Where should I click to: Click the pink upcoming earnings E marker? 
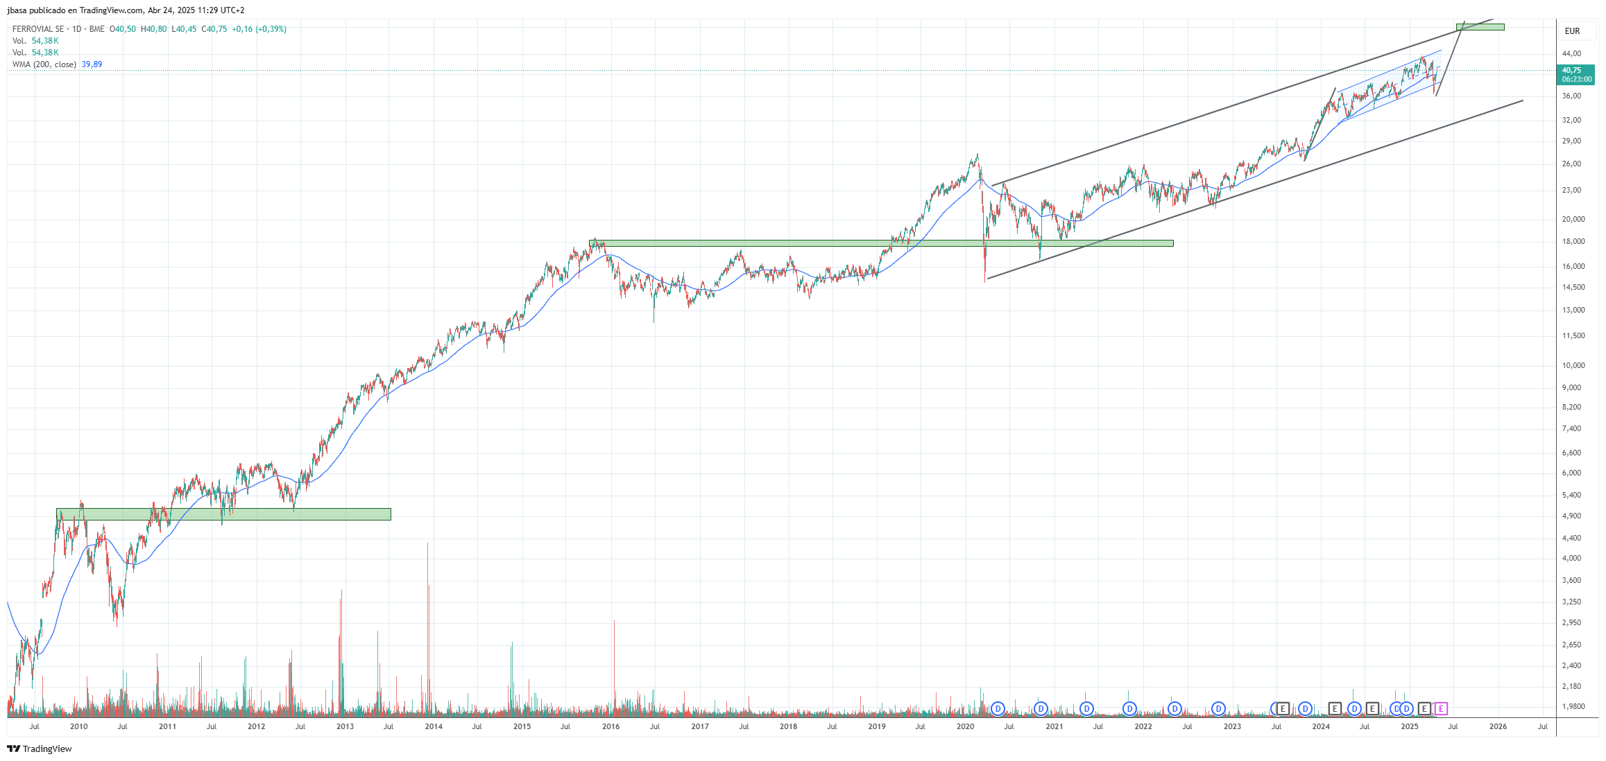(x=1441, y=708)
